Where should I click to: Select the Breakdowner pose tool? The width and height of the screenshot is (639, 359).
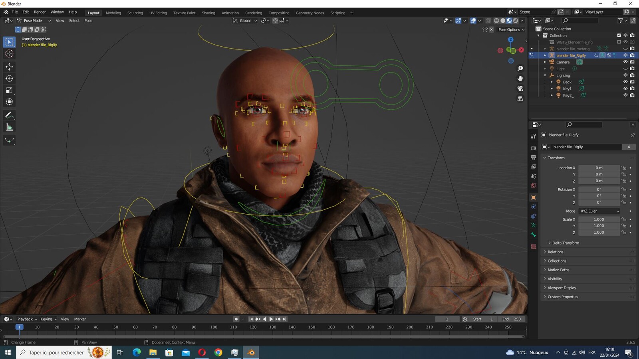click(x=9, y=140)
